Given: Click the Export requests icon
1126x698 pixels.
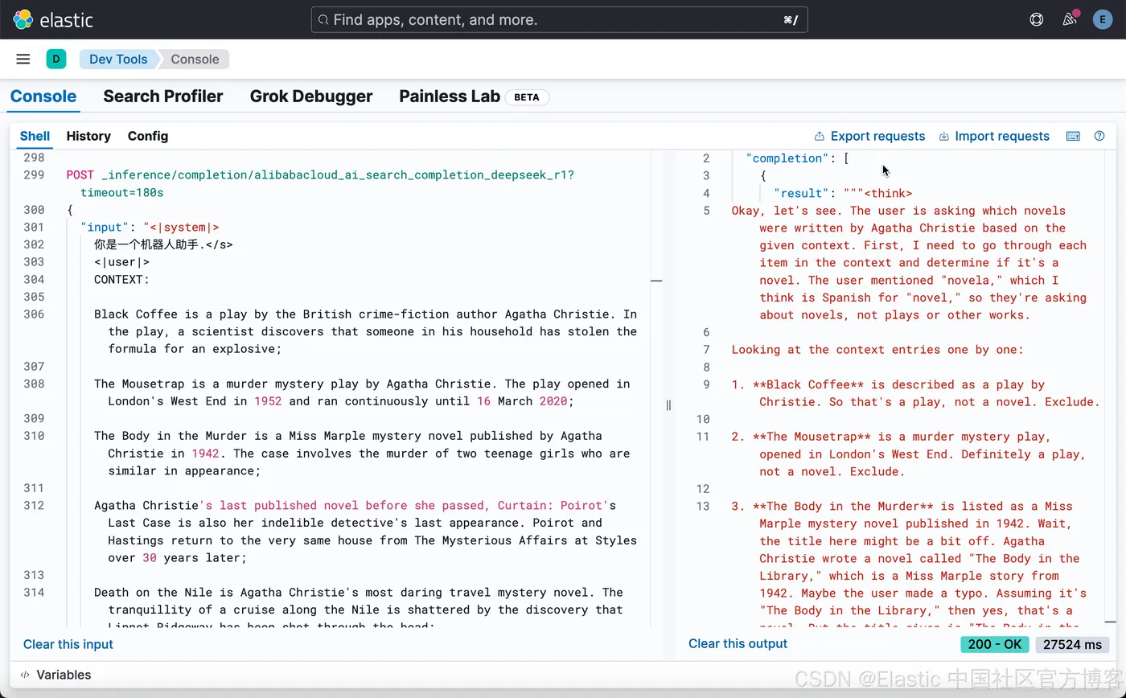Looking at the screenshot, I should 820,137.
